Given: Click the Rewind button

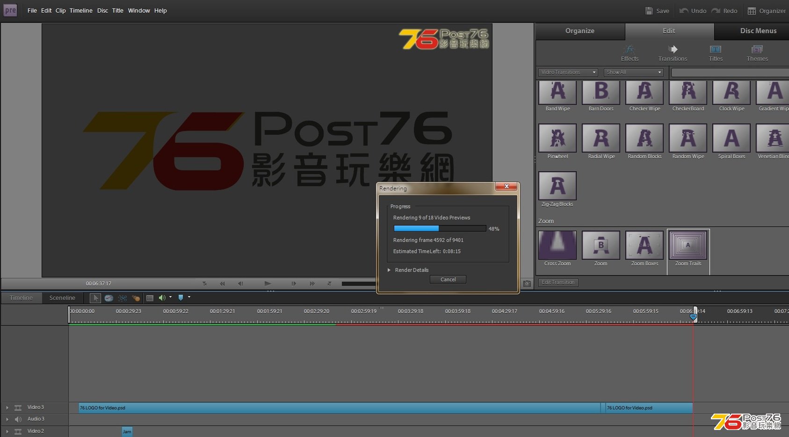Looking at the screenshot, I should (x=222, y=284).
